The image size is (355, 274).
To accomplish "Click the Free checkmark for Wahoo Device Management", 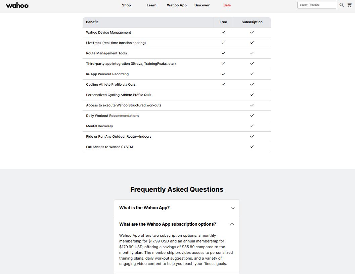I will coord(223,32).
